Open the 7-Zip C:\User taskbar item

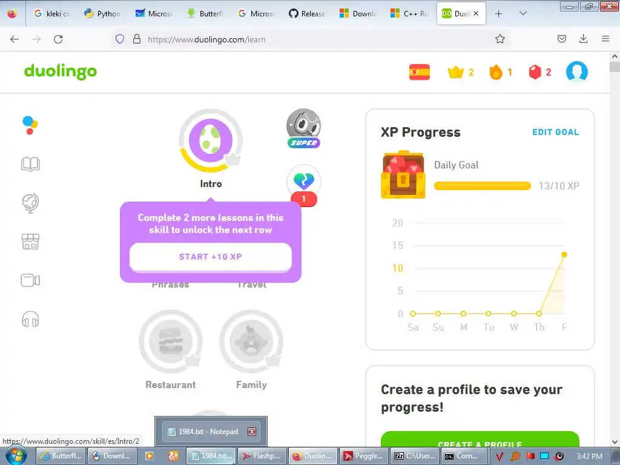[415, 456]
